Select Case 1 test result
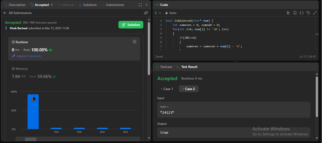 [167, 89]
